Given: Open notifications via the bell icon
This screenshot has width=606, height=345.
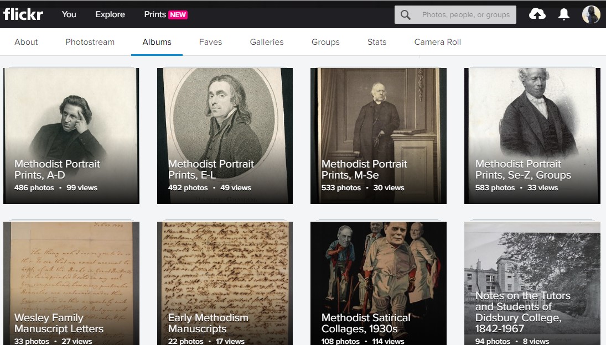Looking at the screenshot, I should click(x=564, y=14).
